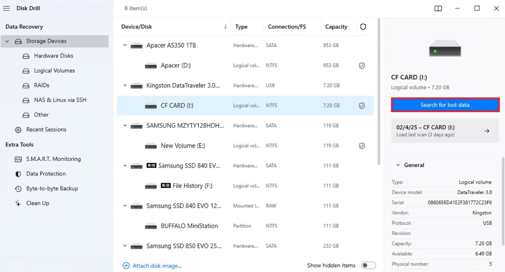Viewport: 505px width, 272px height.
Task: Click the Search for lost data button
Action: (x=445, y=105)
